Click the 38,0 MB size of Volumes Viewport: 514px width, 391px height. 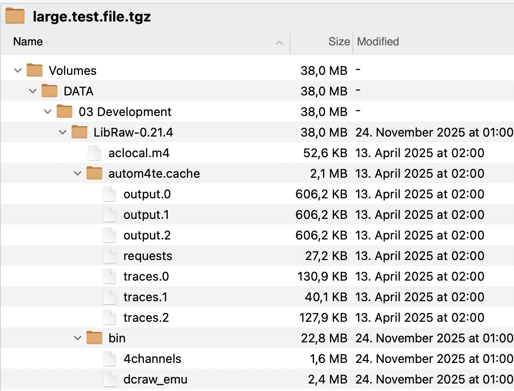pyautogui.click(x=324, y=71)
